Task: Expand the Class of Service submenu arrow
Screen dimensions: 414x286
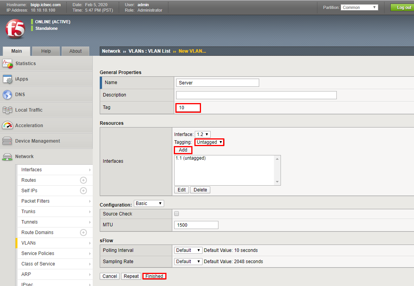Action: (90, 264)
